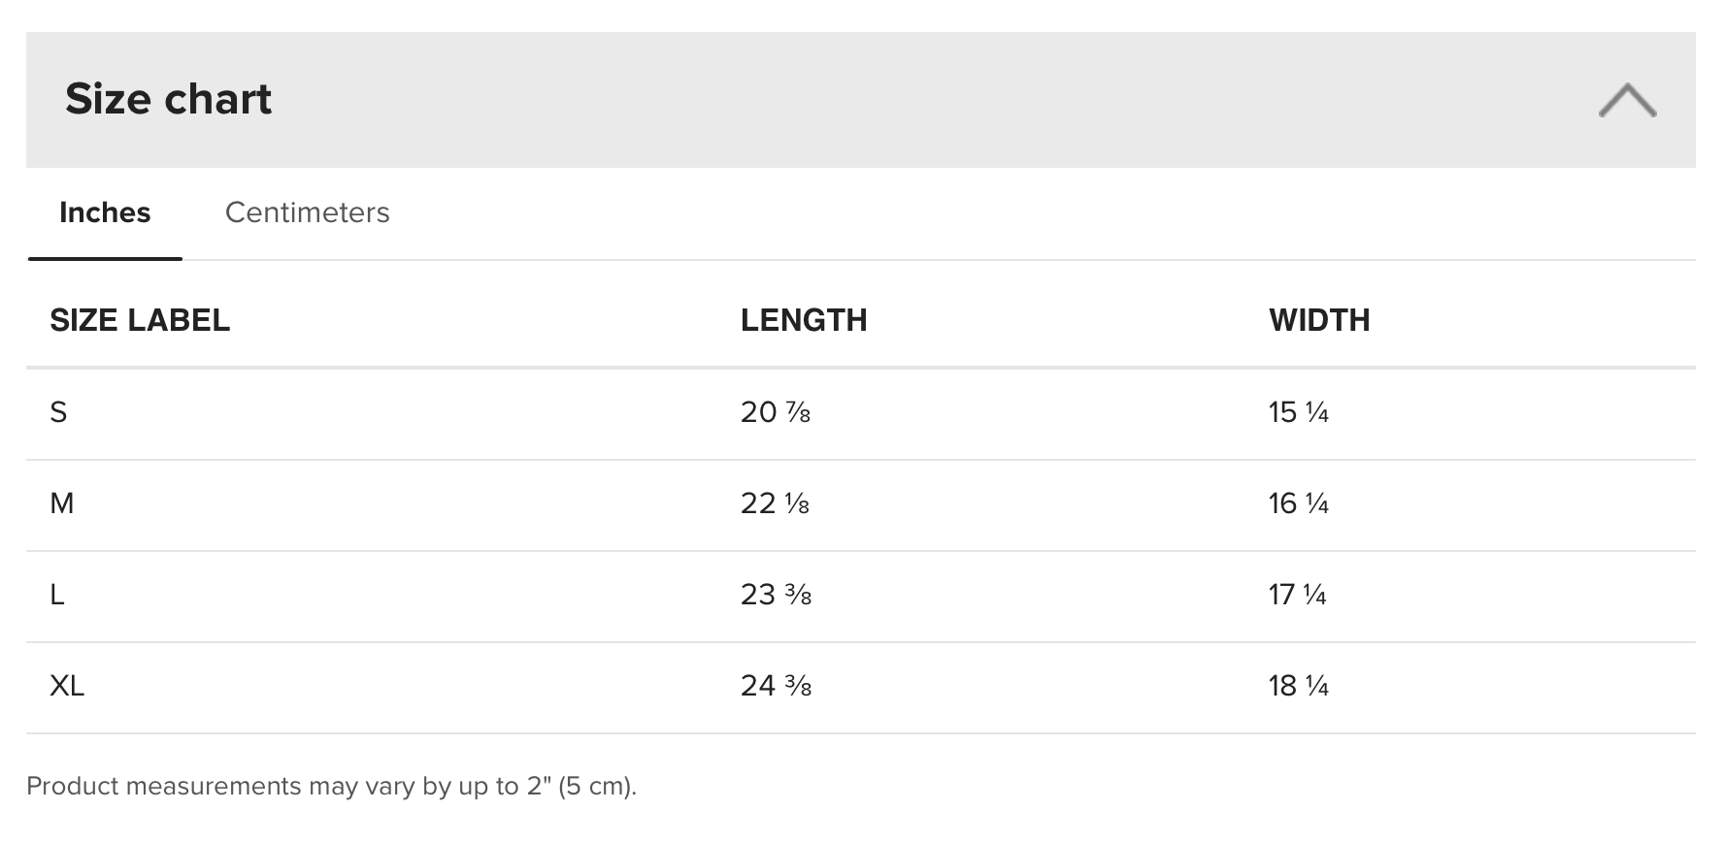Viewport: 1724px width, 842px height.
Task: Click the SIZE LABEL column header
Action: (140, 320)
